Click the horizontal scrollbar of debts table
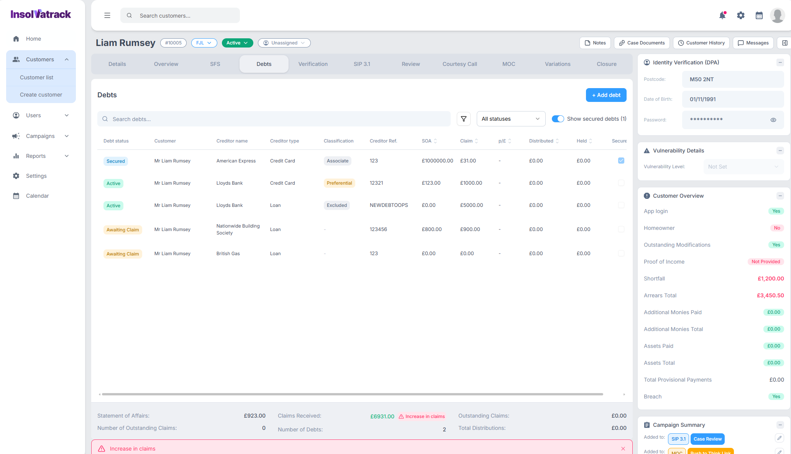 pos(353,394)
